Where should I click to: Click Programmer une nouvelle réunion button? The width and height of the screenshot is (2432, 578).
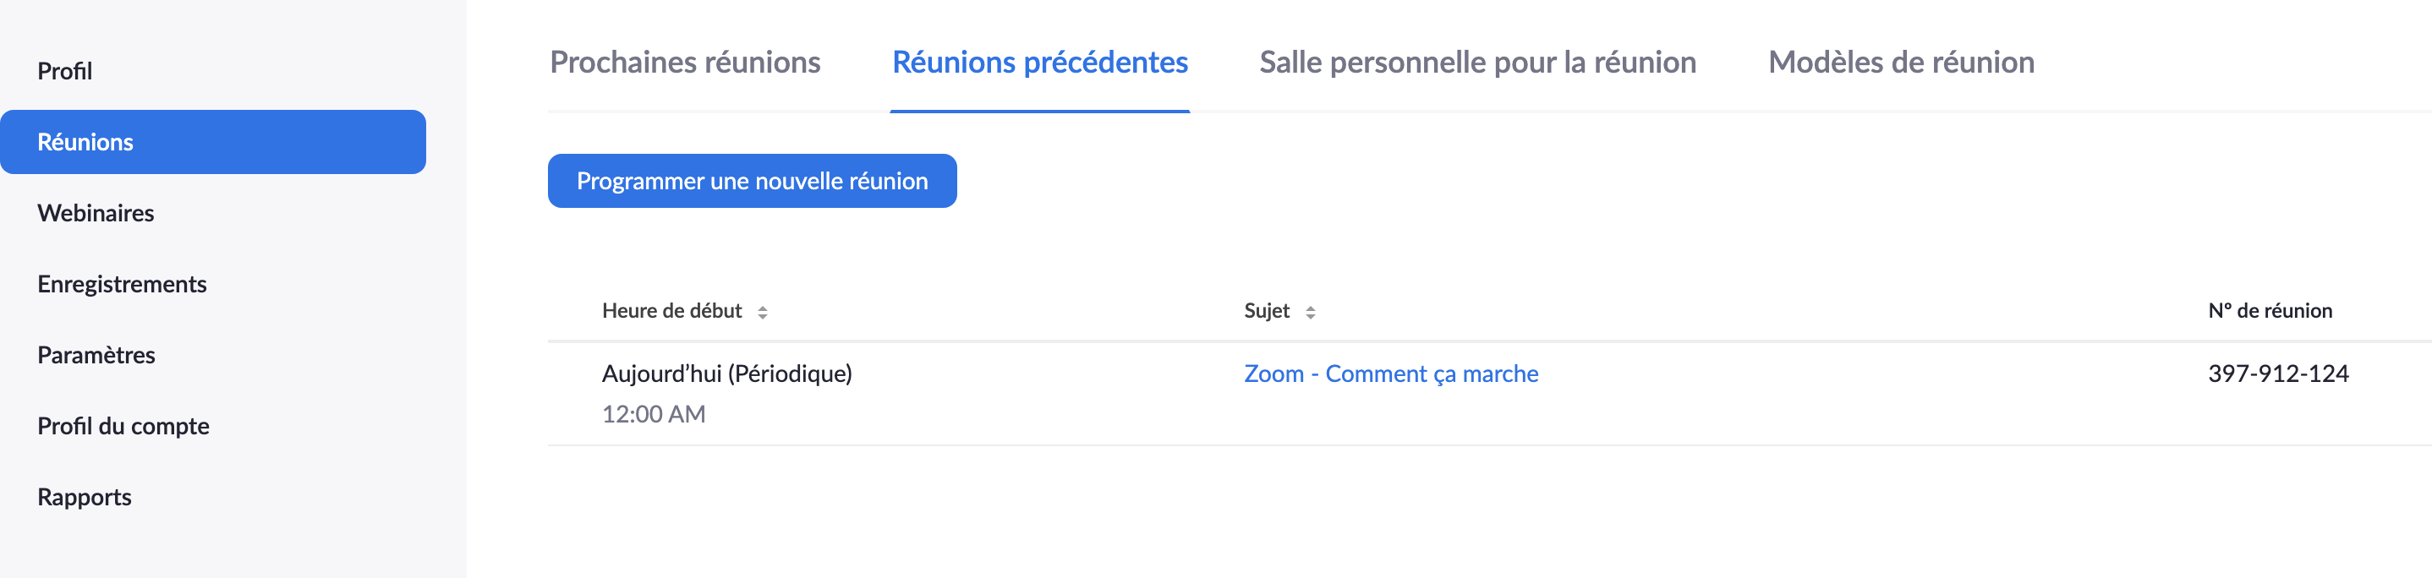pos(752,181)
